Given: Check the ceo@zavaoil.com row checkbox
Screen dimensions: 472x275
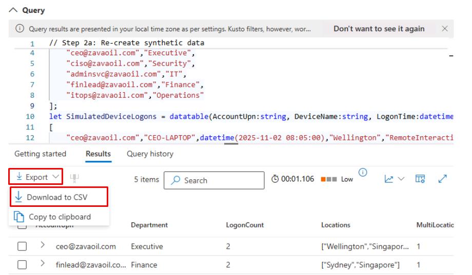Looking at the screenshot, I should (22, 247).
